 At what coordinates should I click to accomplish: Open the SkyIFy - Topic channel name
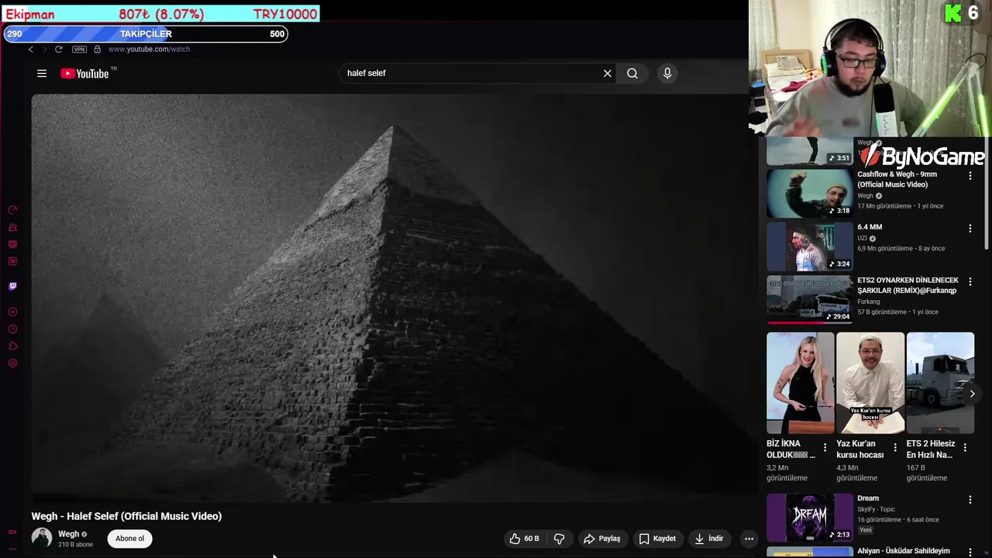coord(876,509)
